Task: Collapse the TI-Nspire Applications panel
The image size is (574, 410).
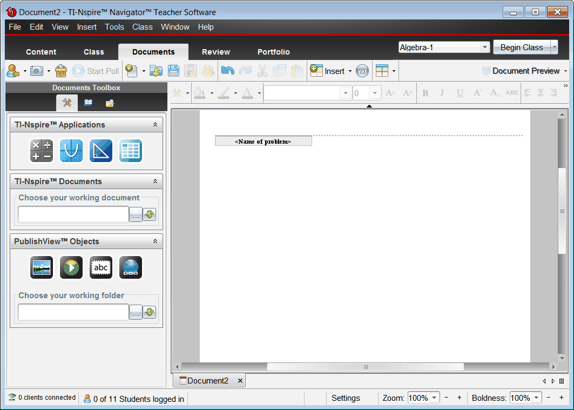Action: [155, 125]
